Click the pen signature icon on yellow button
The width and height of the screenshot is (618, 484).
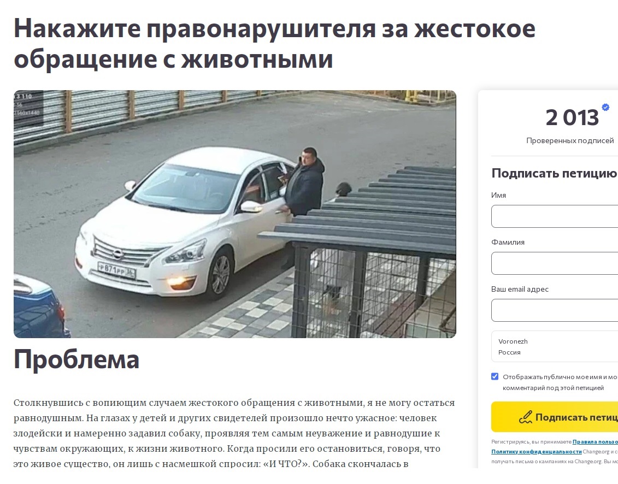click(526, 417)
